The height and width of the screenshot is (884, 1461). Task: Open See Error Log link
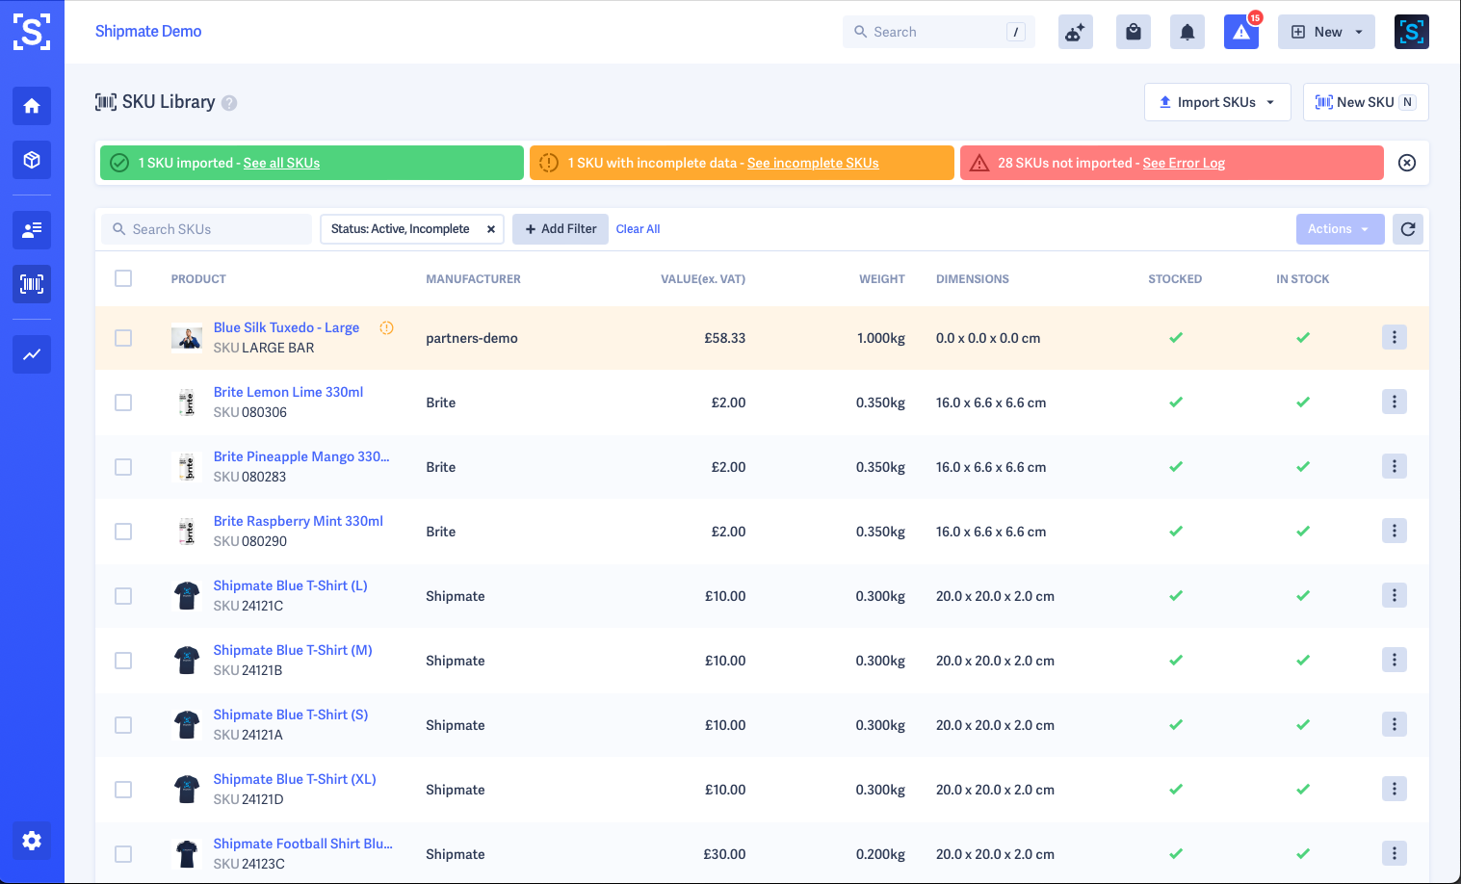(1184, 163)
